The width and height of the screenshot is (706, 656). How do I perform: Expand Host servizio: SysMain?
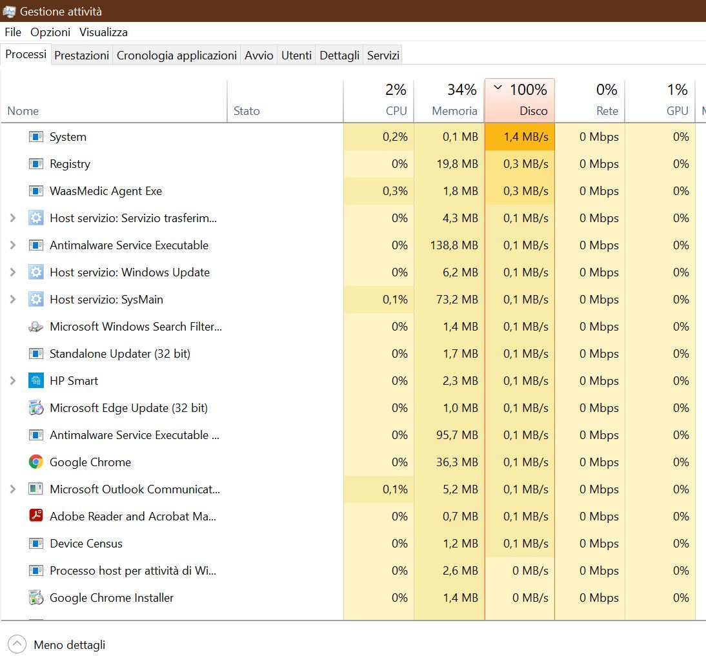13,299
